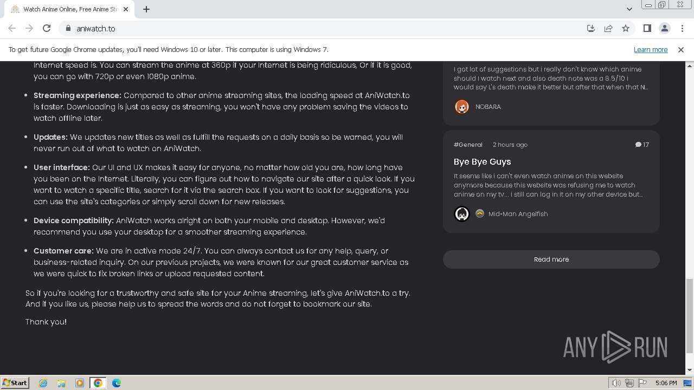The width and height of the screenshot is (694, 390).
Task: Open Windows Explorer from the taskbar
Action: point(61,383)
